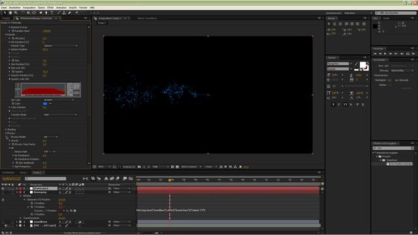This screenshot has width=418, height=235.
Task: Select the Rectangle mask tool
Action: pyautogui.click(x=40, y=12)
